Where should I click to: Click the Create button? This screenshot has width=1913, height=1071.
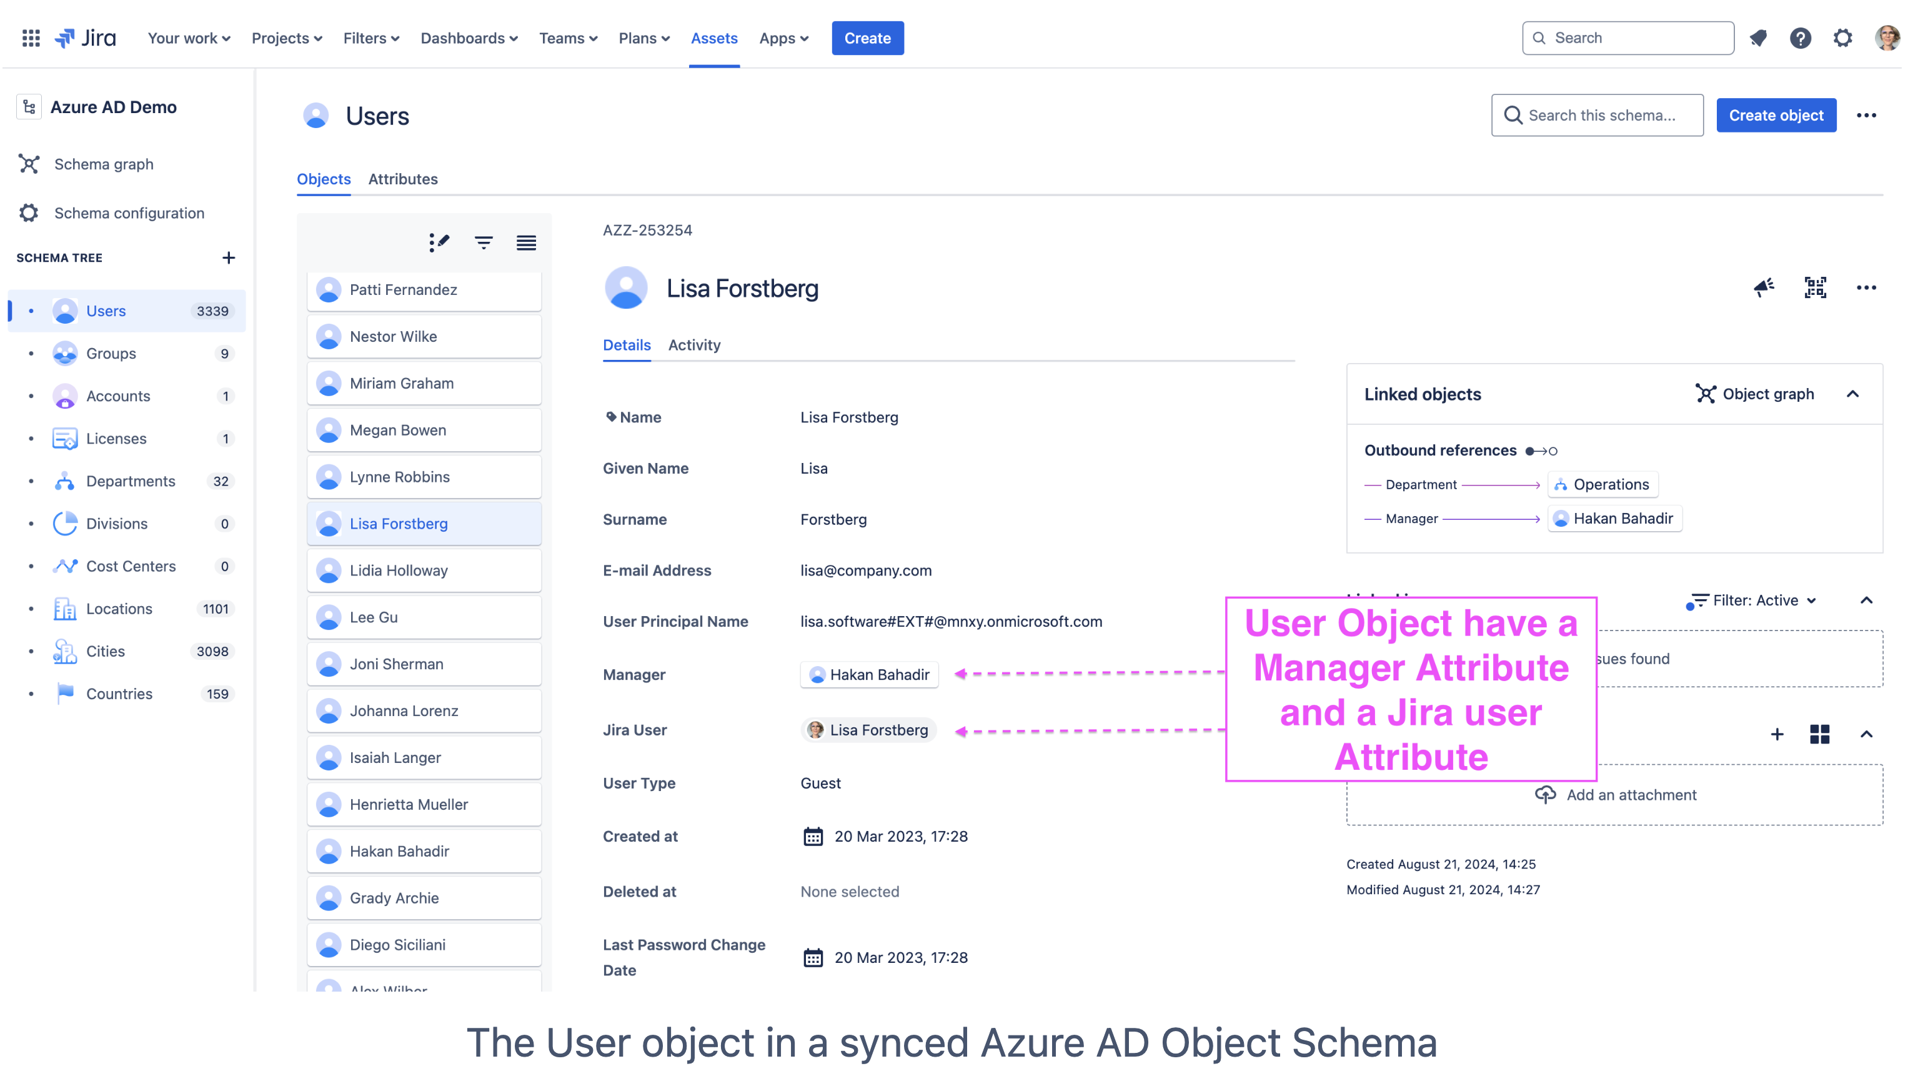[x=867, y=38]
